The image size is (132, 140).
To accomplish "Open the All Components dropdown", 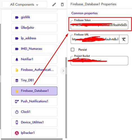I will 24,4.
